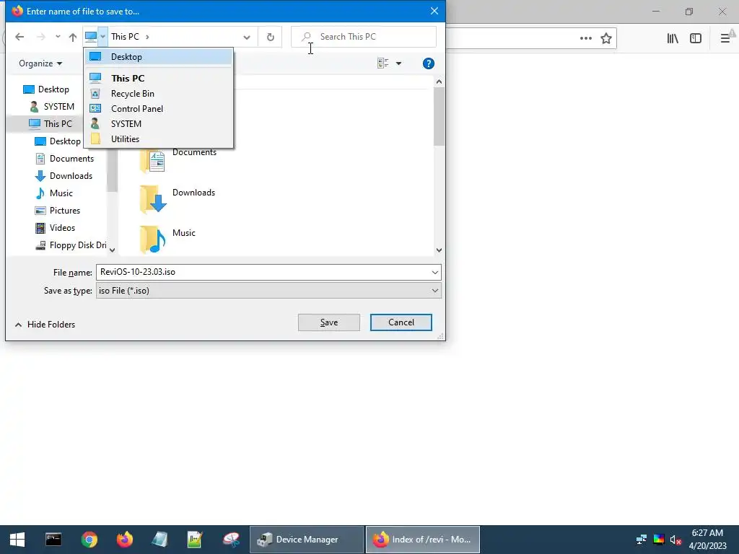Click the Search This PC box

point(364,37)
